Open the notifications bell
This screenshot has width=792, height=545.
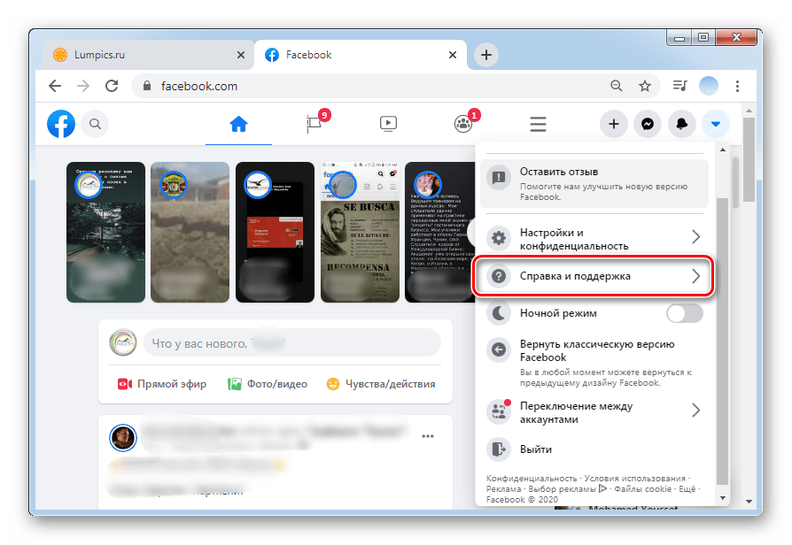tap(681, 124)
